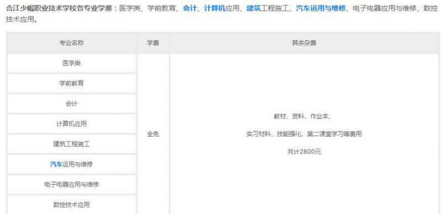Image resolution: width=442 pixels, height=214 pixels.
Task: Open the 汽车 link in the table row
Action: [x=56, y=164]
